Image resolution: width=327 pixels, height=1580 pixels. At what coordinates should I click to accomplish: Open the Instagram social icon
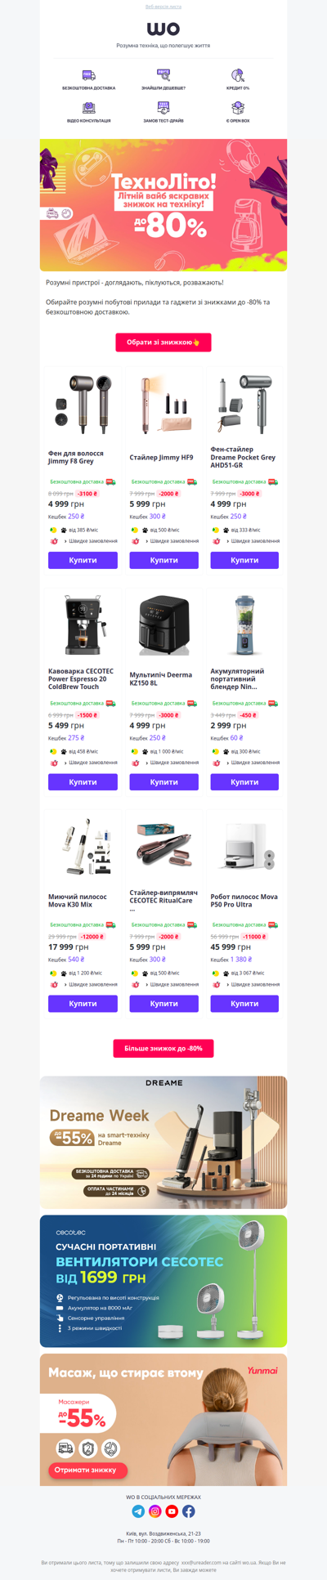[155, 1511]
